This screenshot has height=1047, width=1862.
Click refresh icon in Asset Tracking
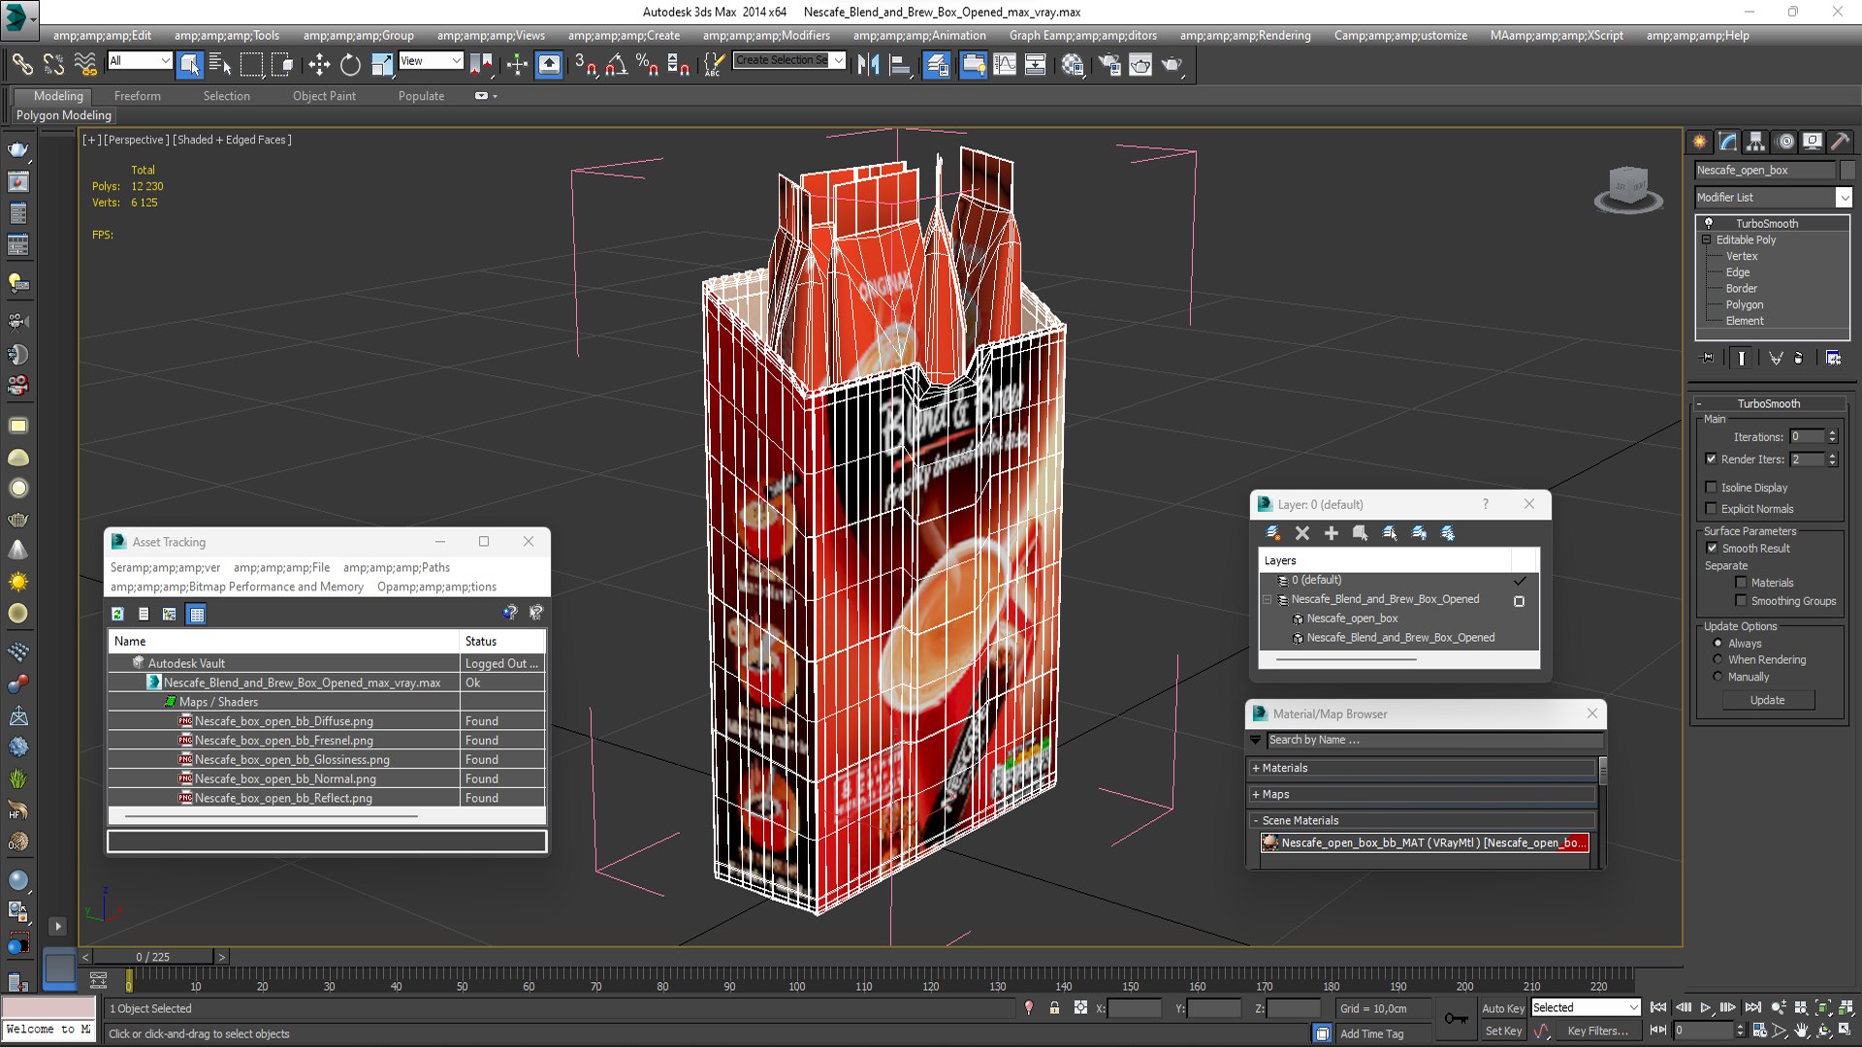click(117, 614)
